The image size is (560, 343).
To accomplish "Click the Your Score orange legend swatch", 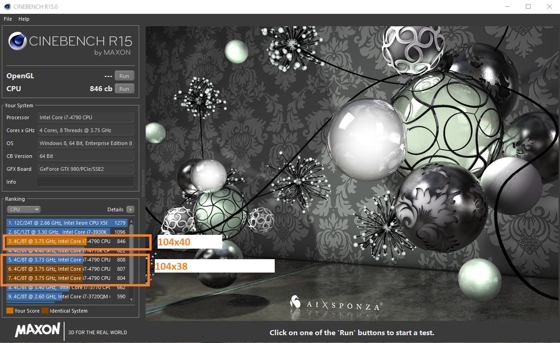I will click(x=10, y=311).
